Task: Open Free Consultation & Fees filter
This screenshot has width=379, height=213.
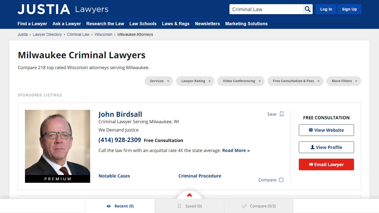Action: tap(295, 81)
